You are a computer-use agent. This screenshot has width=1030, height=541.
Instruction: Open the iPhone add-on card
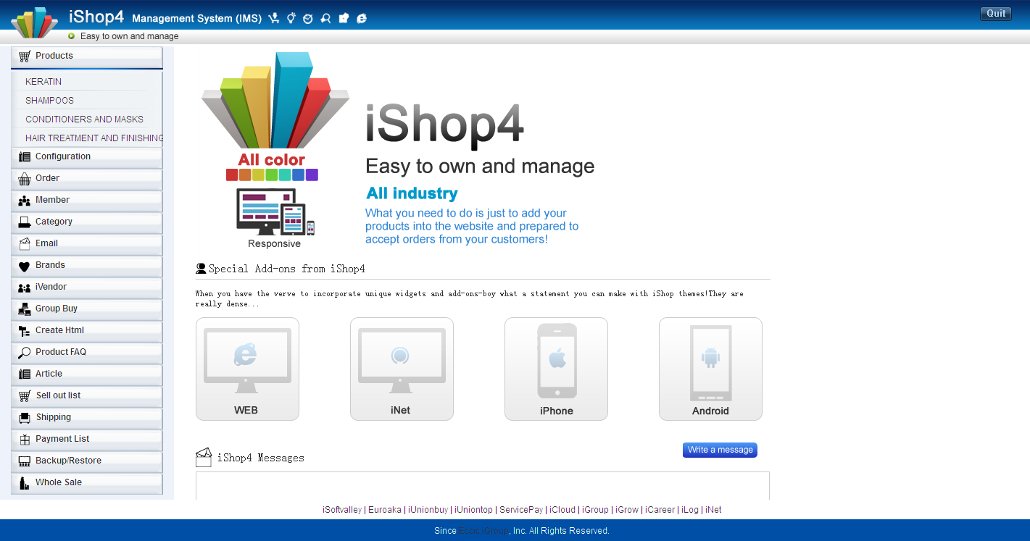[556, 369]
